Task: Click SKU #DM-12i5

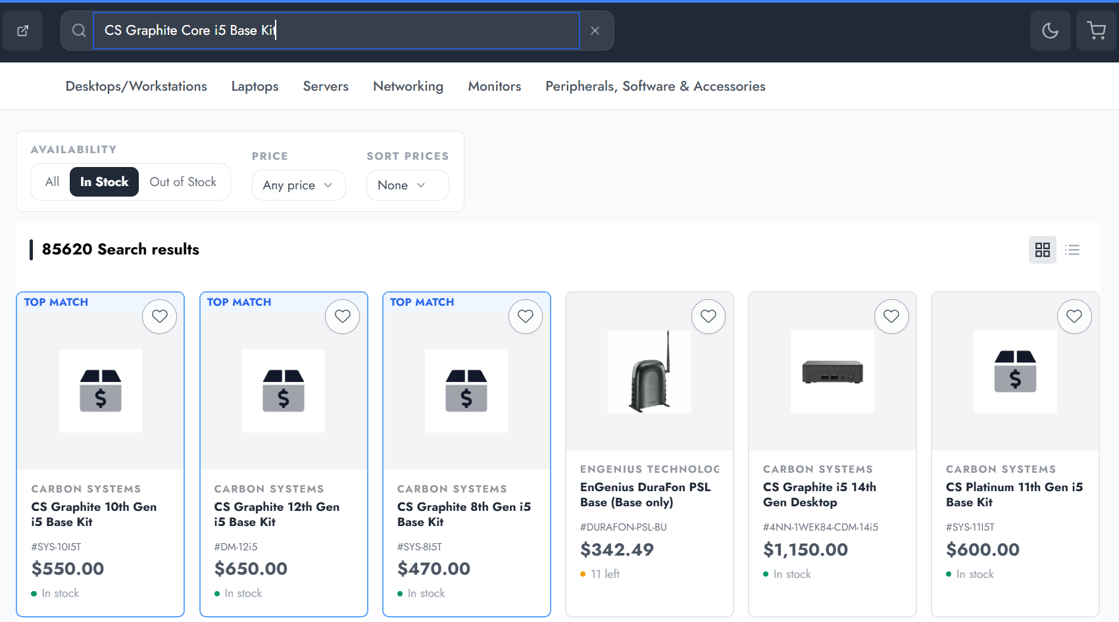Action: 236,547
